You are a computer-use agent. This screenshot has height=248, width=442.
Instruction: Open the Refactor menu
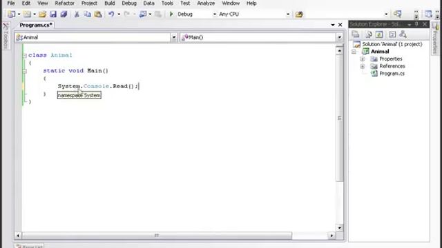click(64, 3)
